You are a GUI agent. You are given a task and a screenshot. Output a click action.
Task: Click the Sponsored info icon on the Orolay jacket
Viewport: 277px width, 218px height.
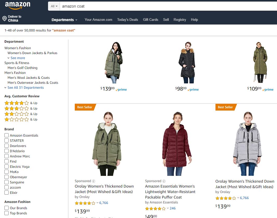(94, 181)
